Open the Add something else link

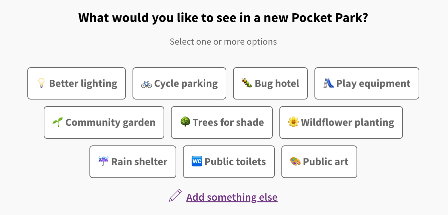(x=232, y=197)
